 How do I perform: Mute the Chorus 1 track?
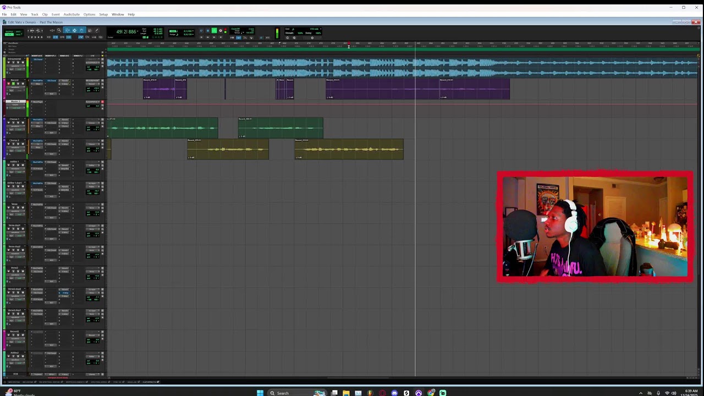pyautogui.click(x=23, y=122)
